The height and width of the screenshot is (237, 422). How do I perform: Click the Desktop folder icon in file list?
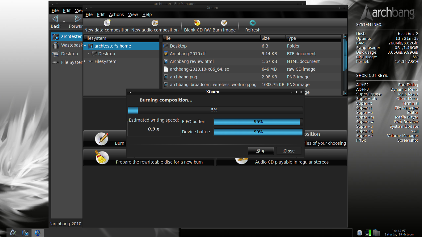coord(166,46)
